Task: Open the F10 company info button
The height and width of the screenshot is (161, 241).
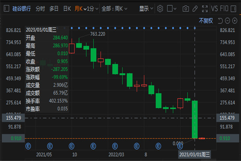Action: [x=224, y=8]
